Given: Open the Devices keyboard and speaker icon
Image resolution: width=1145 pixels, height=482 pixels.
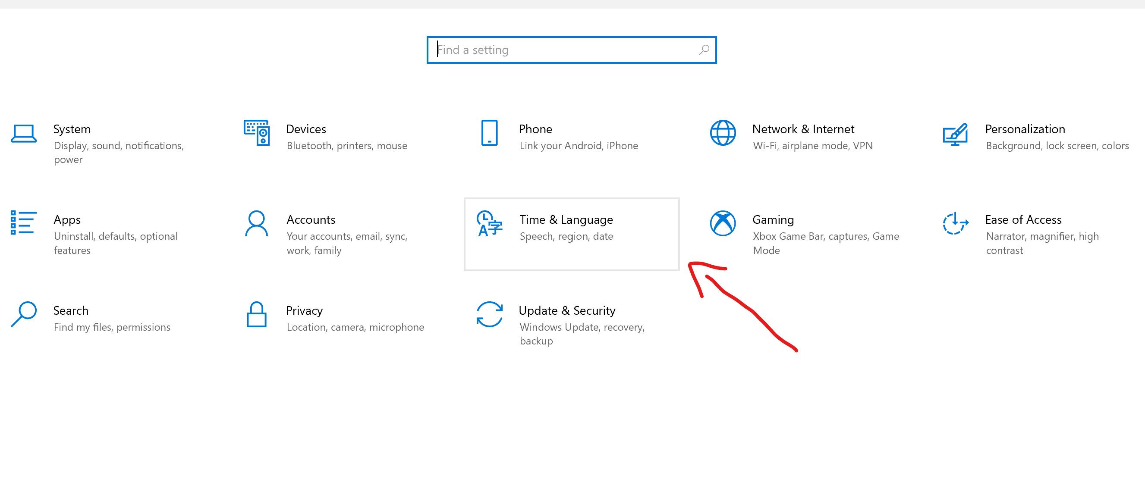Looking at the screenshot, I should coord(256,132).
